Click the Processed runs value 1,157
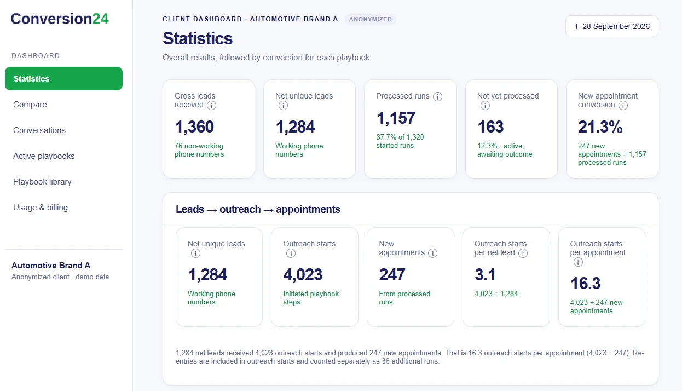682x391 pixels. point(396,118)
